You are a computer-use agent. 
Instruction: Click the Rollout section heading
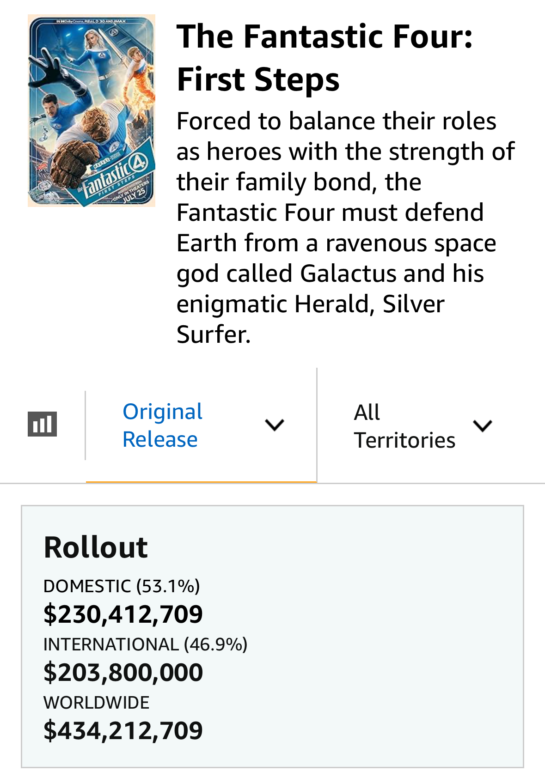point(96,547)
